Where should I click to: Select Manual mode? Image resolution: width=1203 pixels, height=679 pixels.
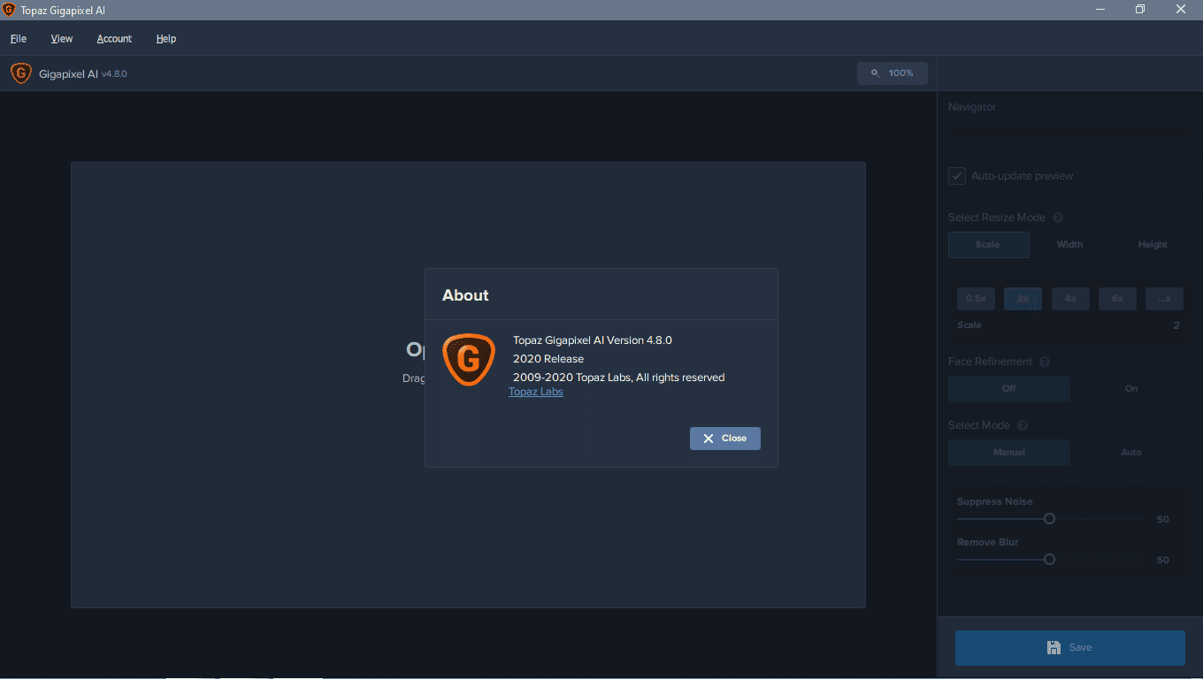[x=1009, y=453]
